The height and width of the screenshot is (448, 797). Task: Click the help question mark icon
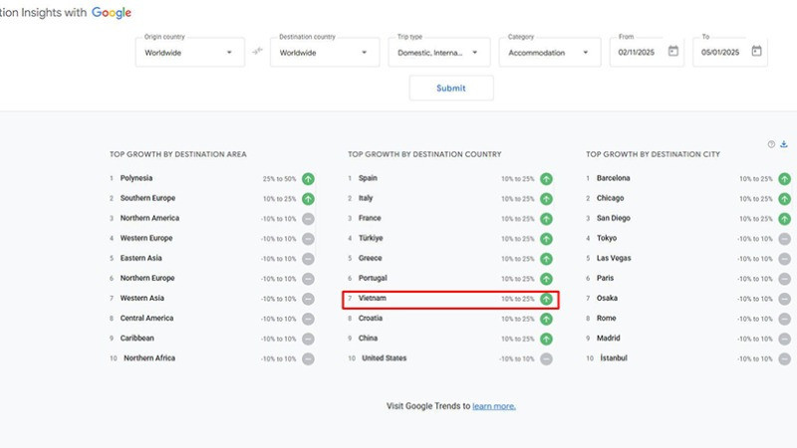tap(771, 144)
